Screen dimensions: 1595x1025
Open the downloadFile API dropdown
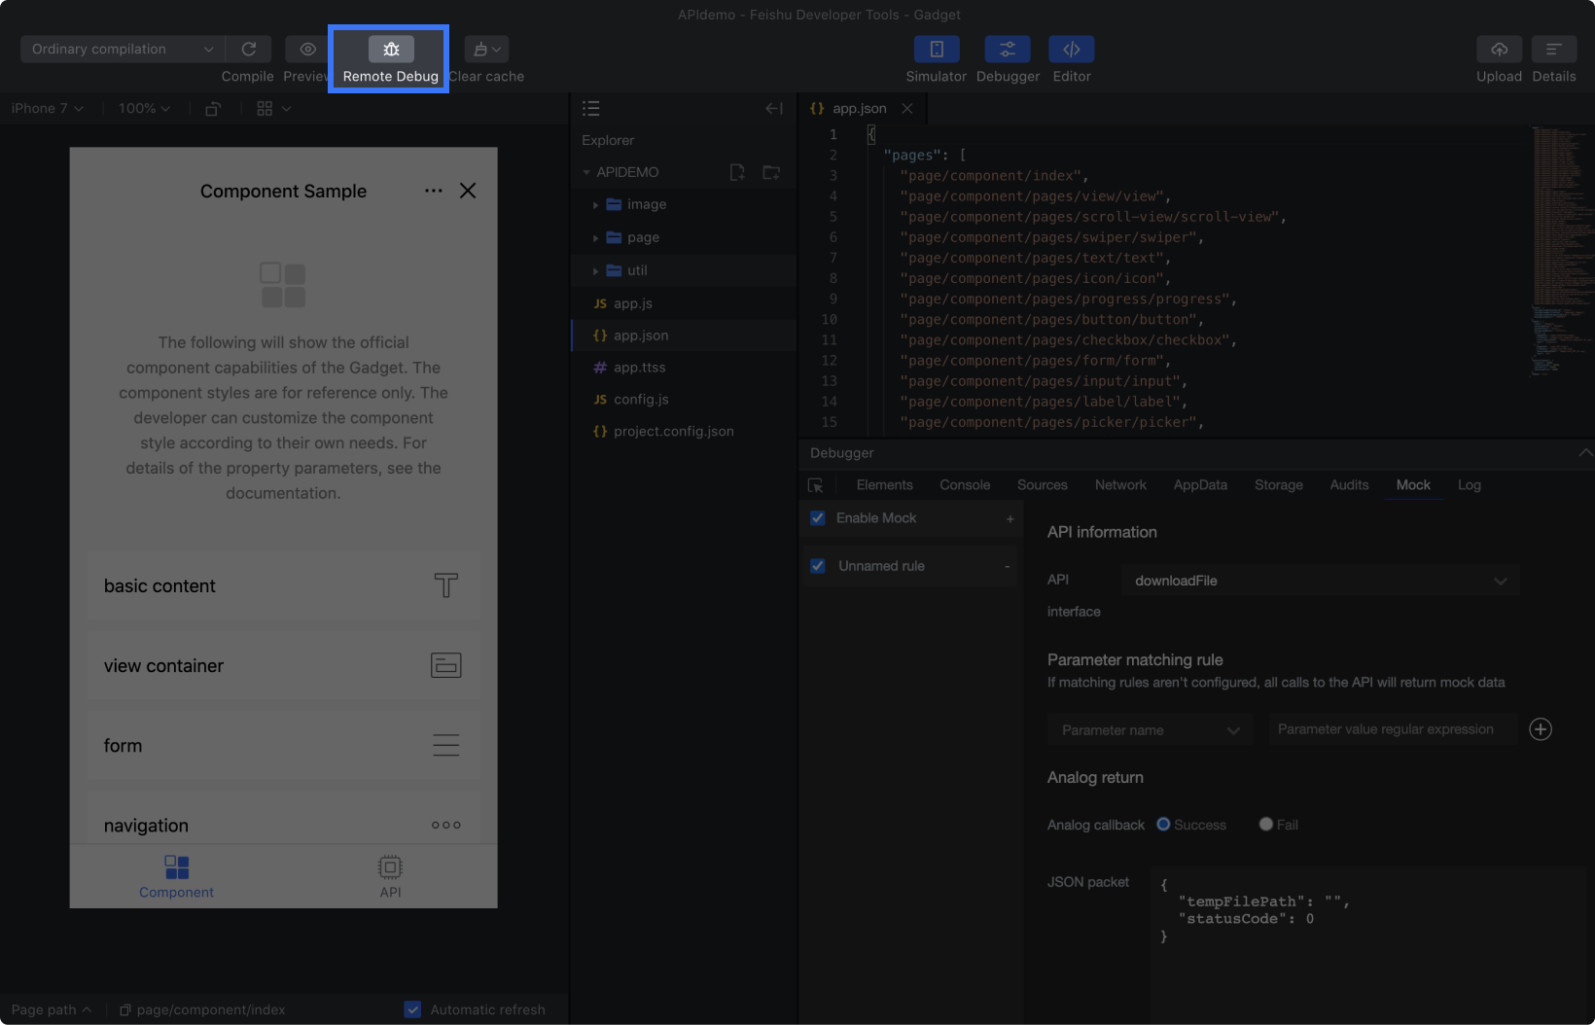1320,581
